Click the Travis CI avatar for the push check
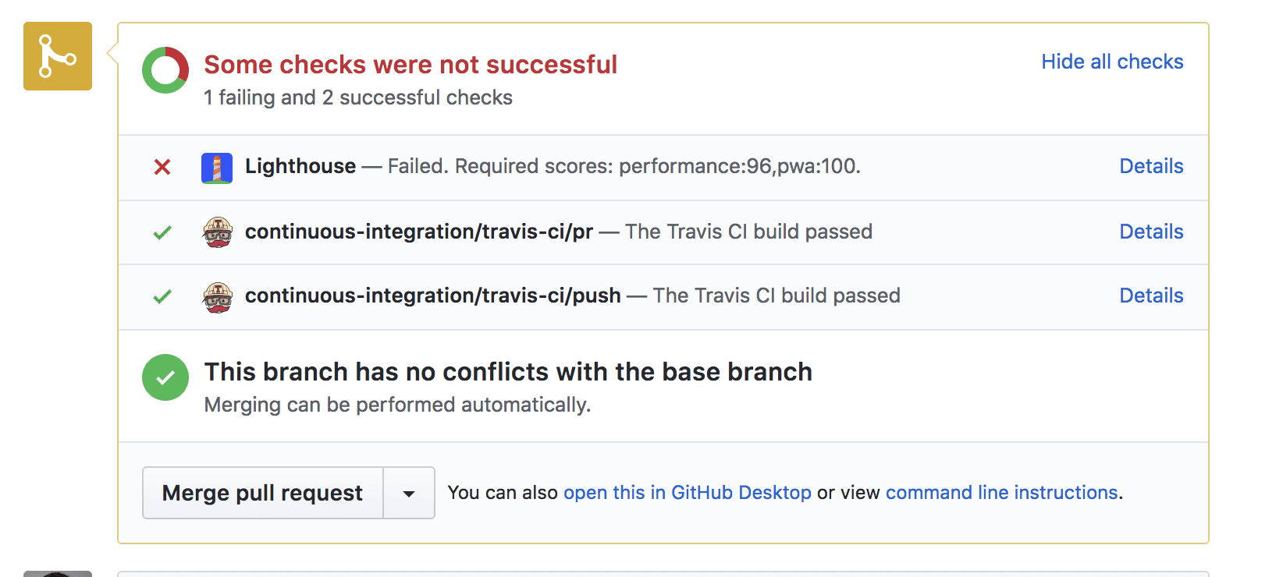Image resolution: width=1283 pixels, height=577 pixels. 219,296
